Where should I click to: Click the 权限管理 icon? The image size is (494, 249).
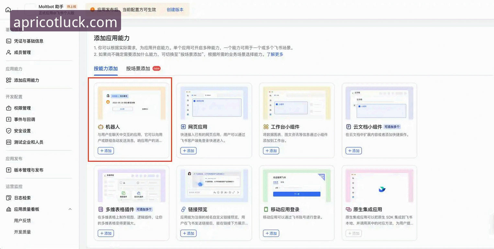[9, 108]
